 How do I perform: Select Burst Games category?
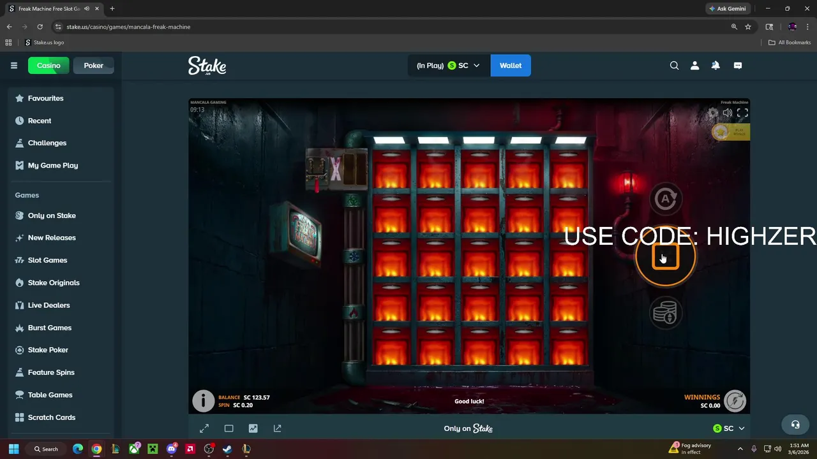click(61, 328)
